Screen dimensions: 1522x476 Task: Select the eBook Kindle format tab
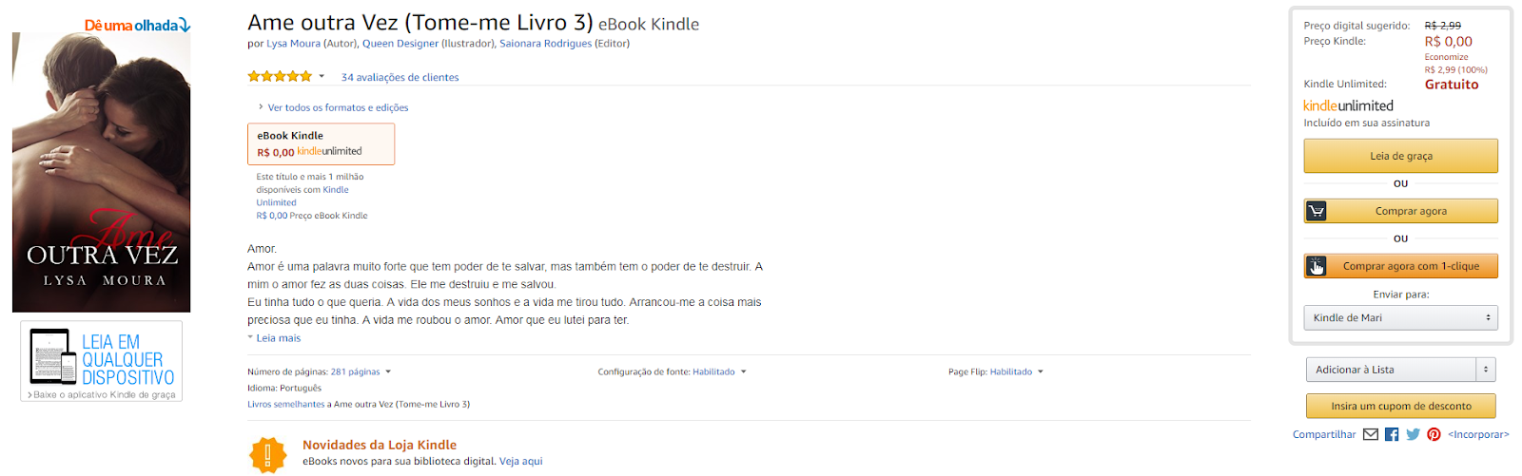321,143
